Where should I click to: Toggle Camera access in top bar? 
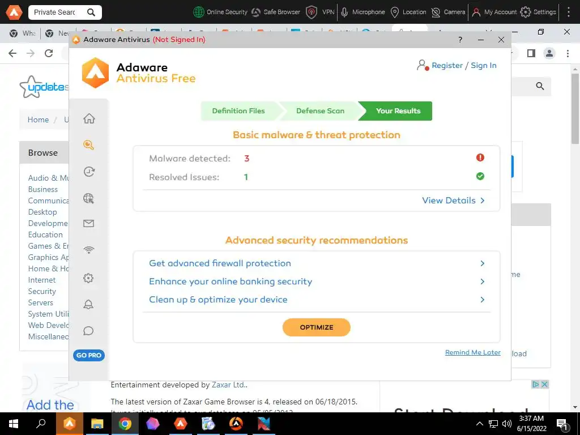pos(449,12)
